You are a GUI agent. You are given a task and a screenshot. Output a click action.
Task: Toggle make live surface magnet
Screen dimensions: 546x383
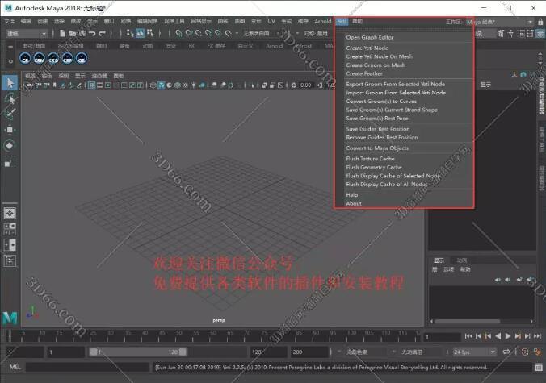coord(228,33)
